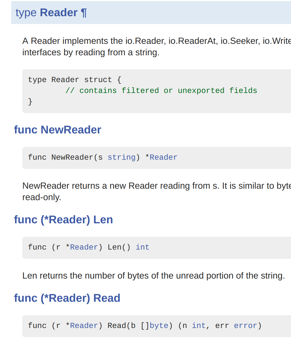This screenshot has height=345, width=291.
Task: Click the Len() method name in signature
Action: (119, 247)
